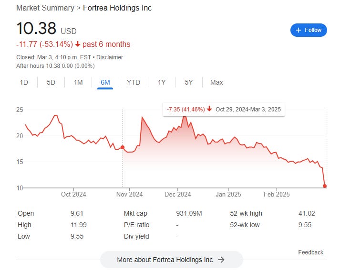Click the Closed: Mar 3 timestamp
The height and width of the screenshot is (274, 340).
(53, 57)
